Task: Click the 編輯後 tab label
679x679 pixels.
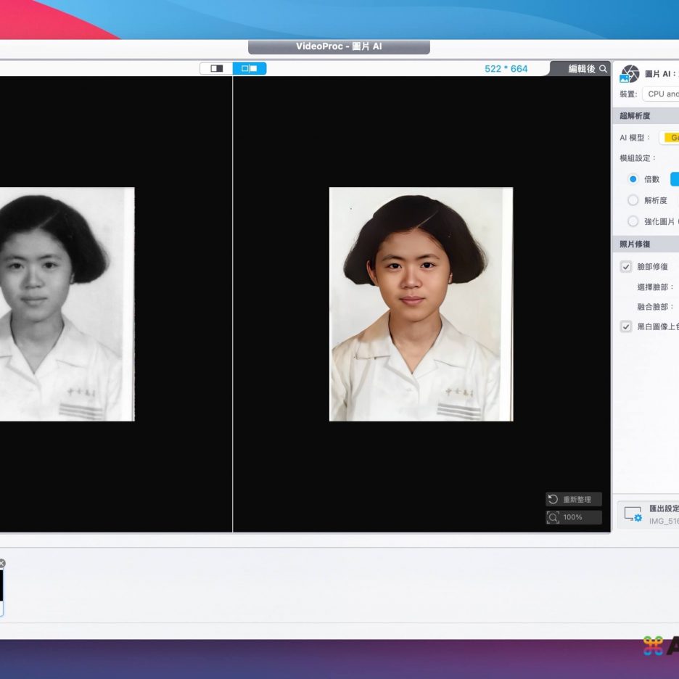Action: click(x=581, y=69)
